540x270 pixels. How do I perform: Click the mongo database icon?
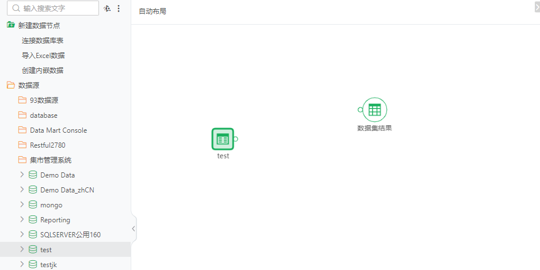(33, 205)
